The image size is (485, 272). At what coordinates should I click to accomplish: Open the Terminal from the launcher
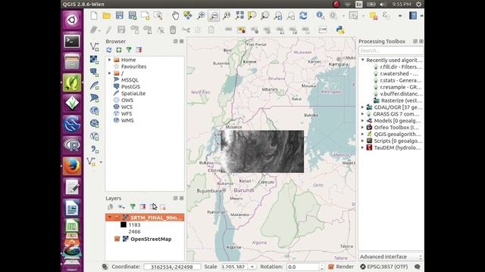pyautogui.click(x=72, y=41)
